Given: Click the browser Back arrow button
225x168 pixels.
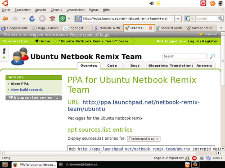Looking at the screenshot, I should [x=5, y=19].
